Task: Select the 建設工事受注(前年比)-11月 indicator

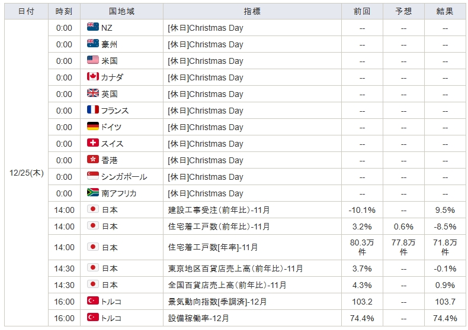Action: click(219, 210)
